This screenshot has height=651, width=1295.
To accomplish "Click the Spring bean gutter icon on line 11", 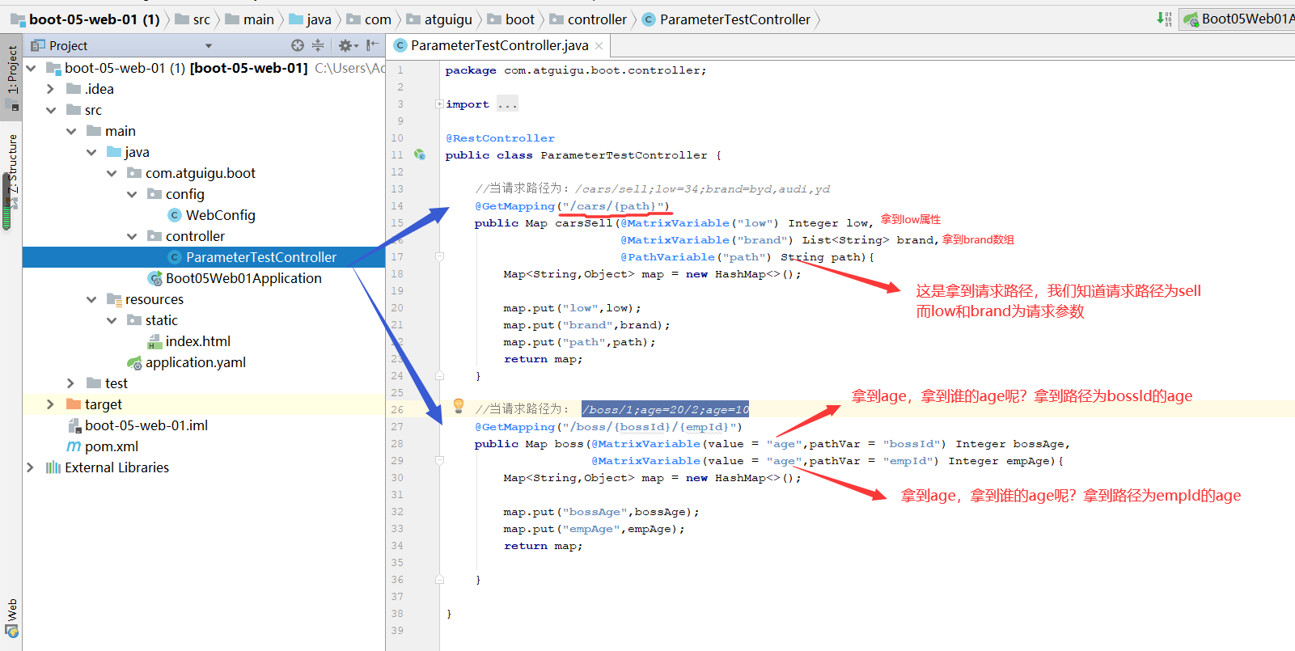I will [420, 154].
